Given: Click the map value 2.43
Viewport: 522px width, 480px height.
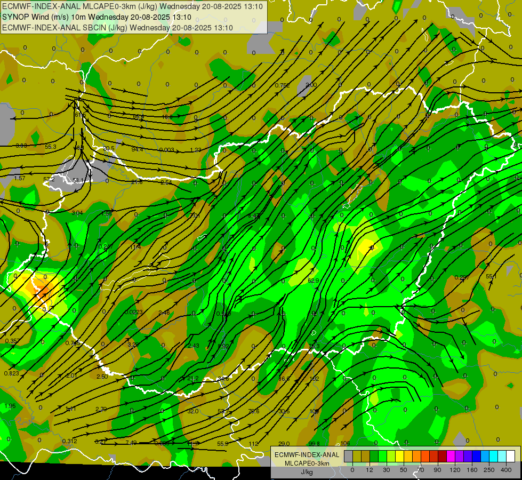Looking at the screenshot, I should coord(194,346).
